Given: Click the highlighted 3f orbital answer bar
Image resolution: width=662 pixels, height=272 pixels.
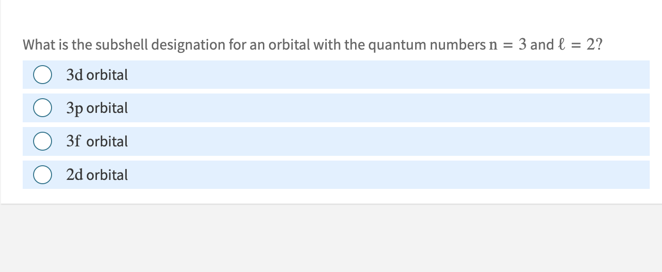Looking at the screenshot, I should click(331, 141).
